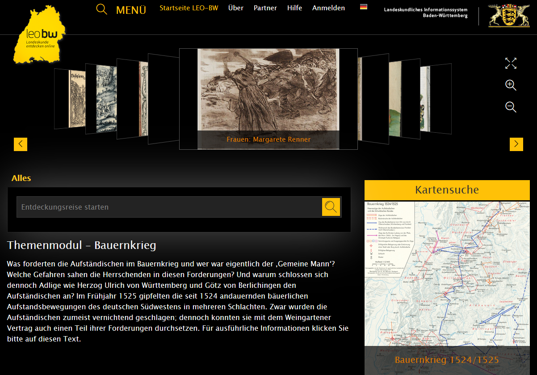Submit search with the yellow magnifier button
The height and width of the screenshot is (375, 537).
tap(331, 207)
